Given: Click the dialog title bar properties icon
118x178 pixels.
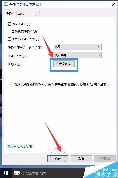Looking at the screenshot, I should [x=6, y=4].
